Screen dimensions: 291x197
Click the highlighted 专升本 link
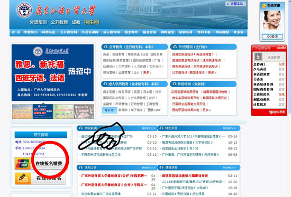[x=110, y=110]
